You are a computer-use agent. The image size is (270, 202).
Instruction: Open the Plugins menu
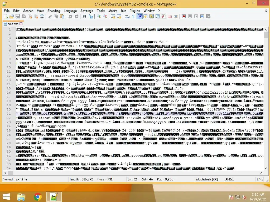pyautogui.click(x=135, y=11)
